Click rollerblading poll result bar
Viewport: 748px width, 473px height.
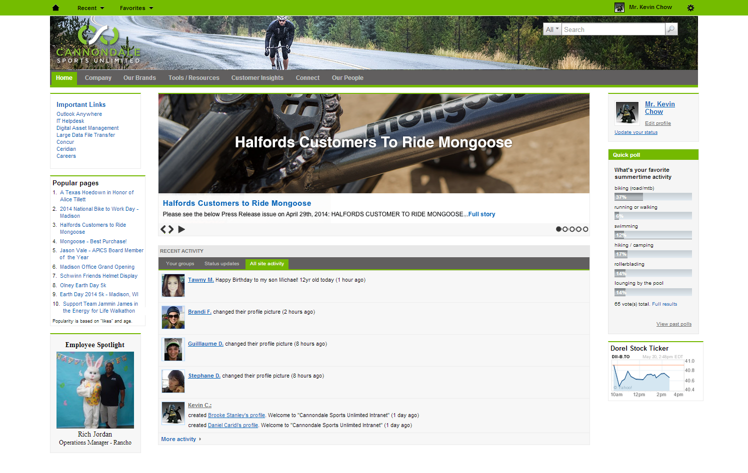coord(653,273)
